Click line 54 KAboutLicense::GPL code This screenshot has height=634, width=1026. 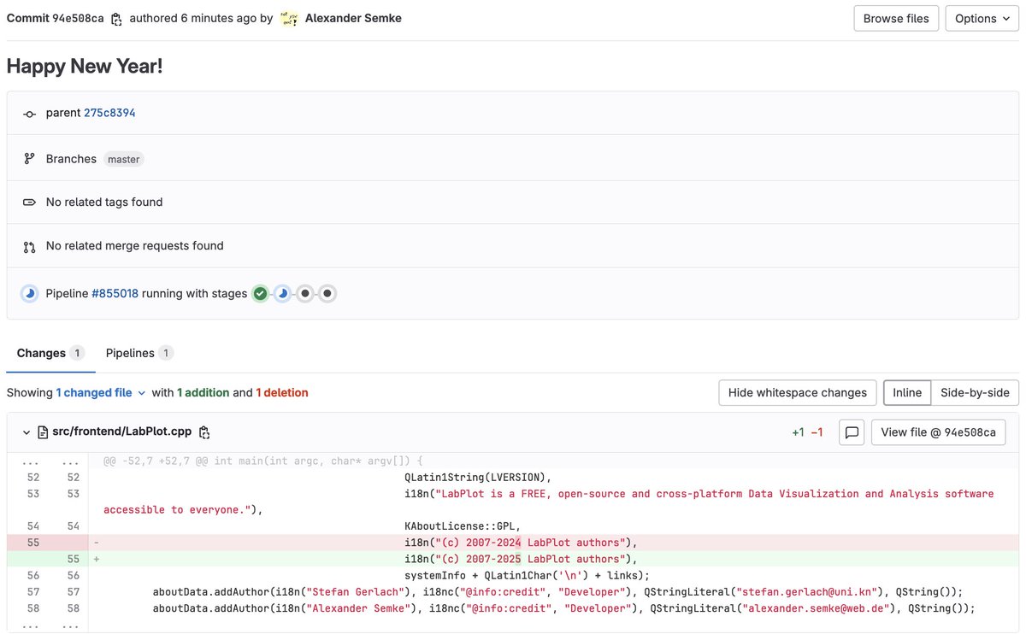click(x=463, y=526)
